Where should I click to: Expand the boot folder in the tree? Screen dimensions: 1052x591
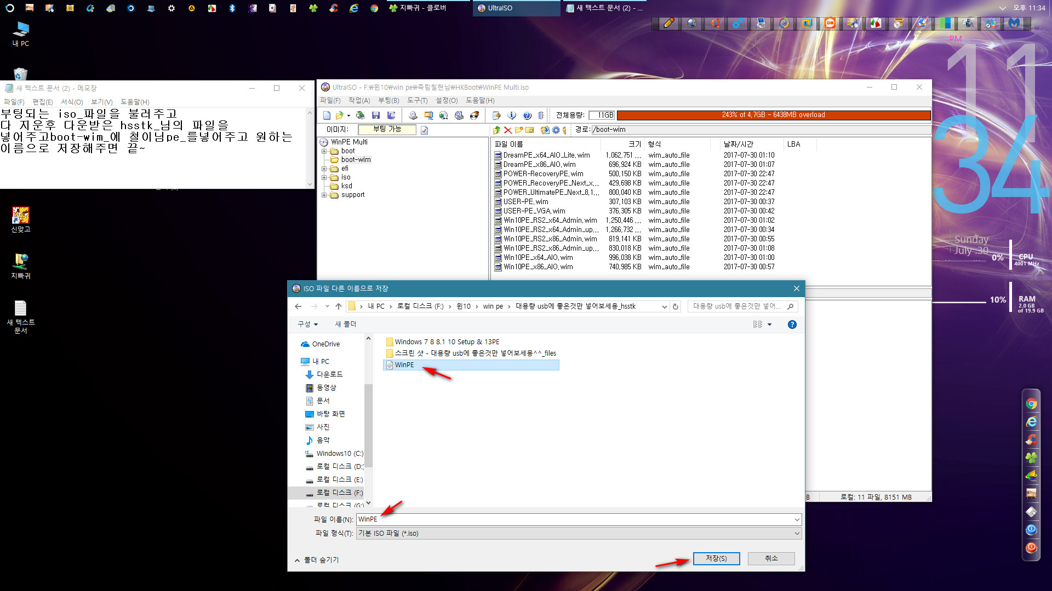324,151
